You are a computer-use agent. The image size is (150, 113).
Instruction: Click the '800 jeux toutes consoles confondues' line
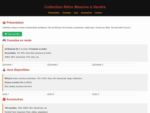(x=43, y=78)
